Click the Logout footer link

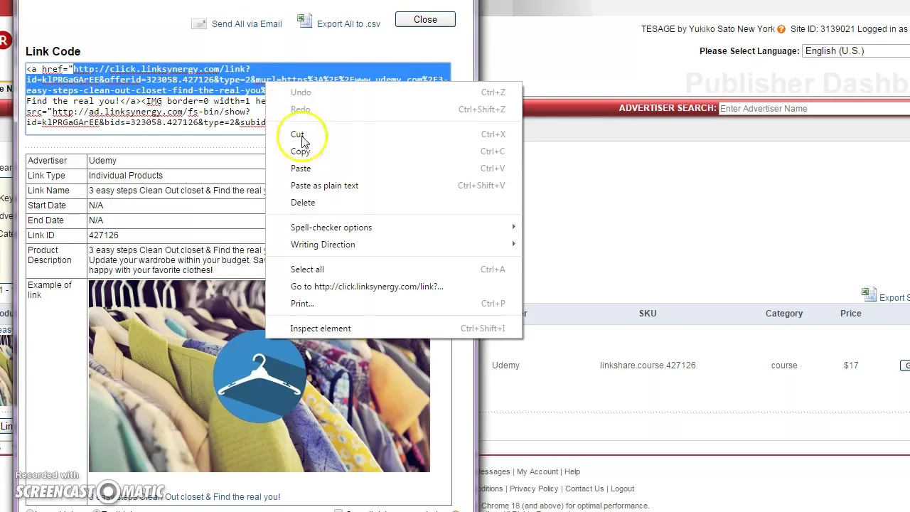tap(622, 489)
